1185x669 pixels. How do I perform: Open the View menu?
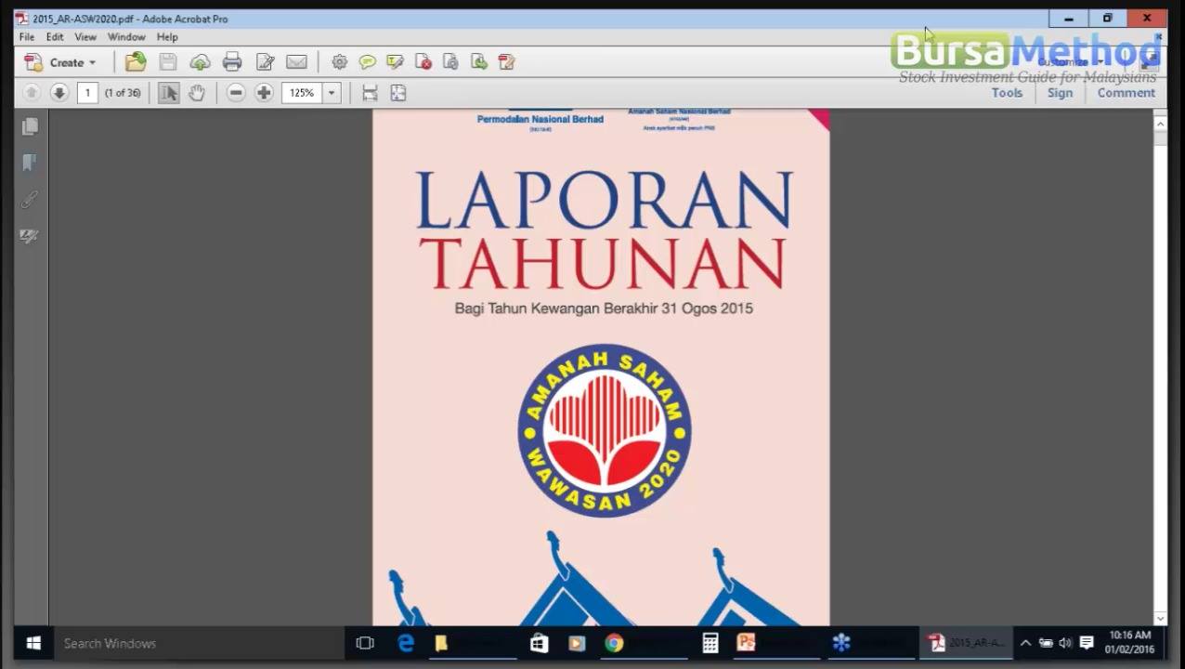[85, 37]
